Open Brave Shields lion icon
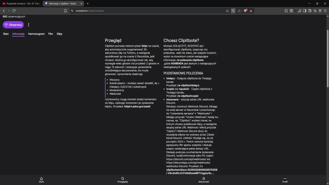The width and height of the screenshot is (329, 185). pyautogui.click(x=245, y=11)
